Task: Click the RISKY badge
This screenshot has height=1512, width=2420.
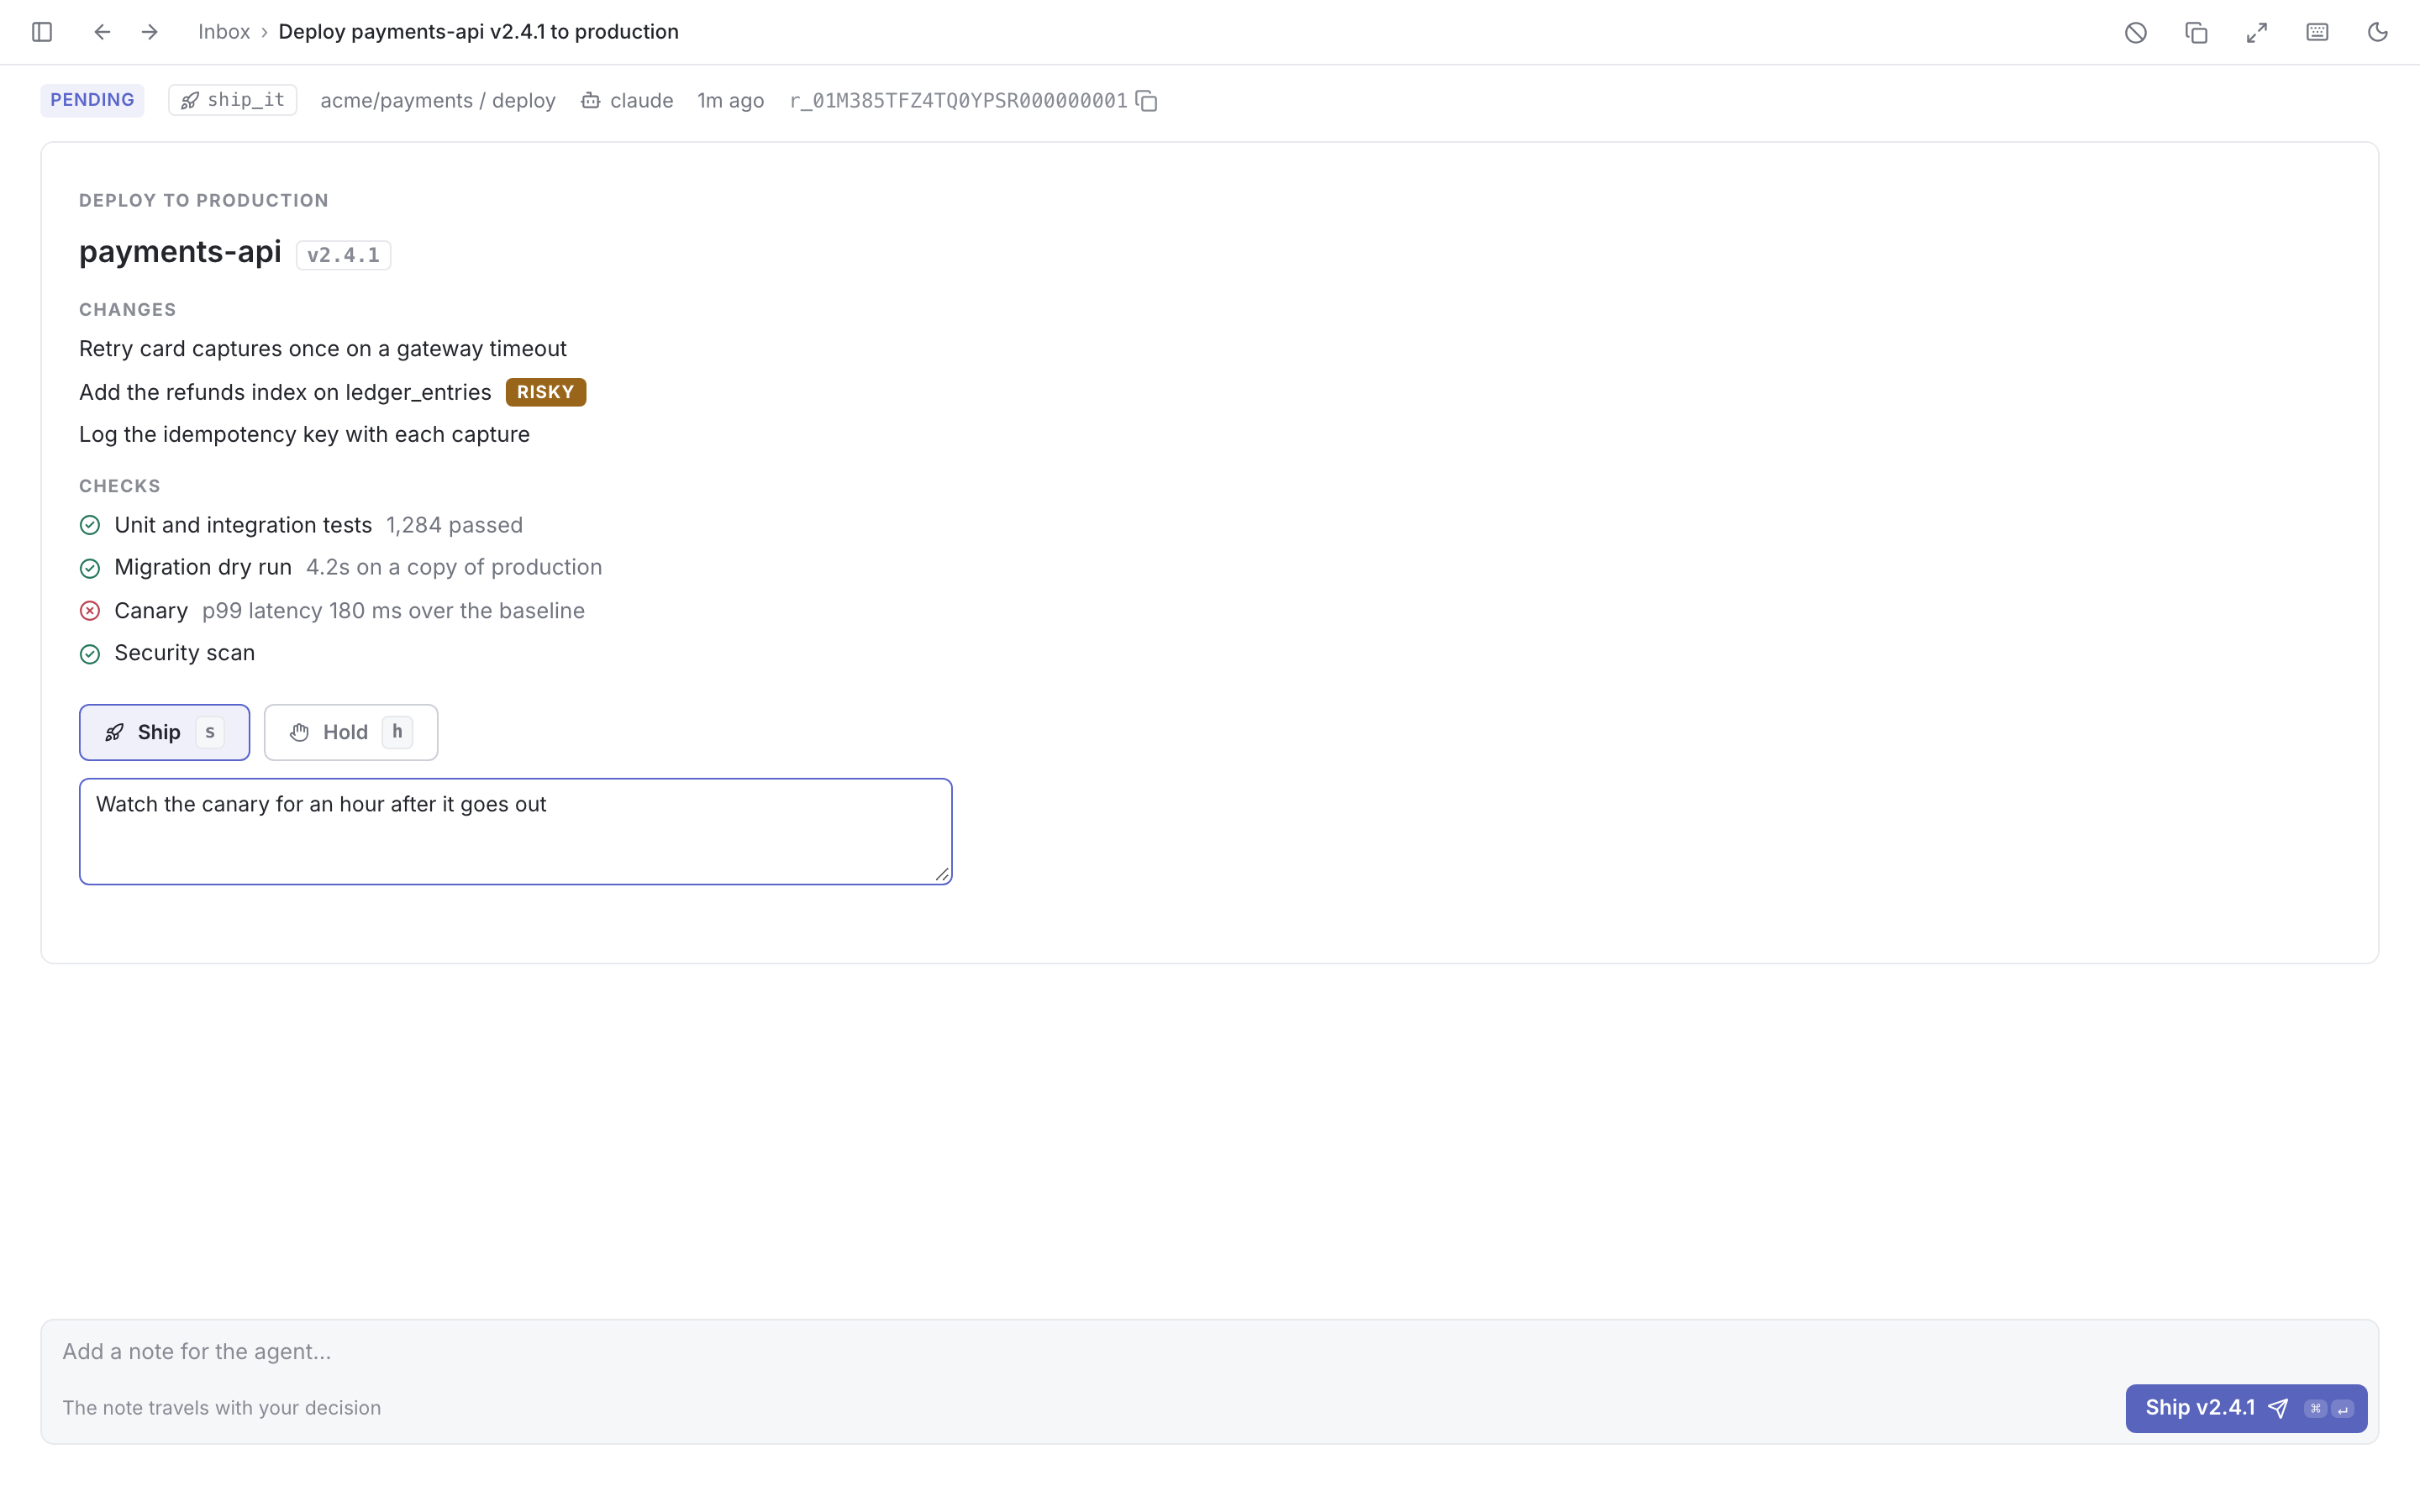Action: tap(546, 392)
